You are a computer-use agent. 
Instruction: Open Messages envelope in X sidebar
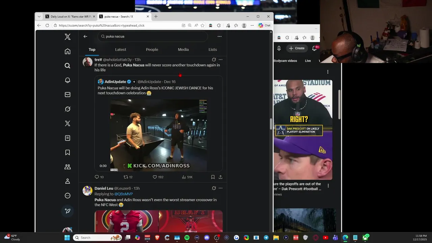(67, 94)
